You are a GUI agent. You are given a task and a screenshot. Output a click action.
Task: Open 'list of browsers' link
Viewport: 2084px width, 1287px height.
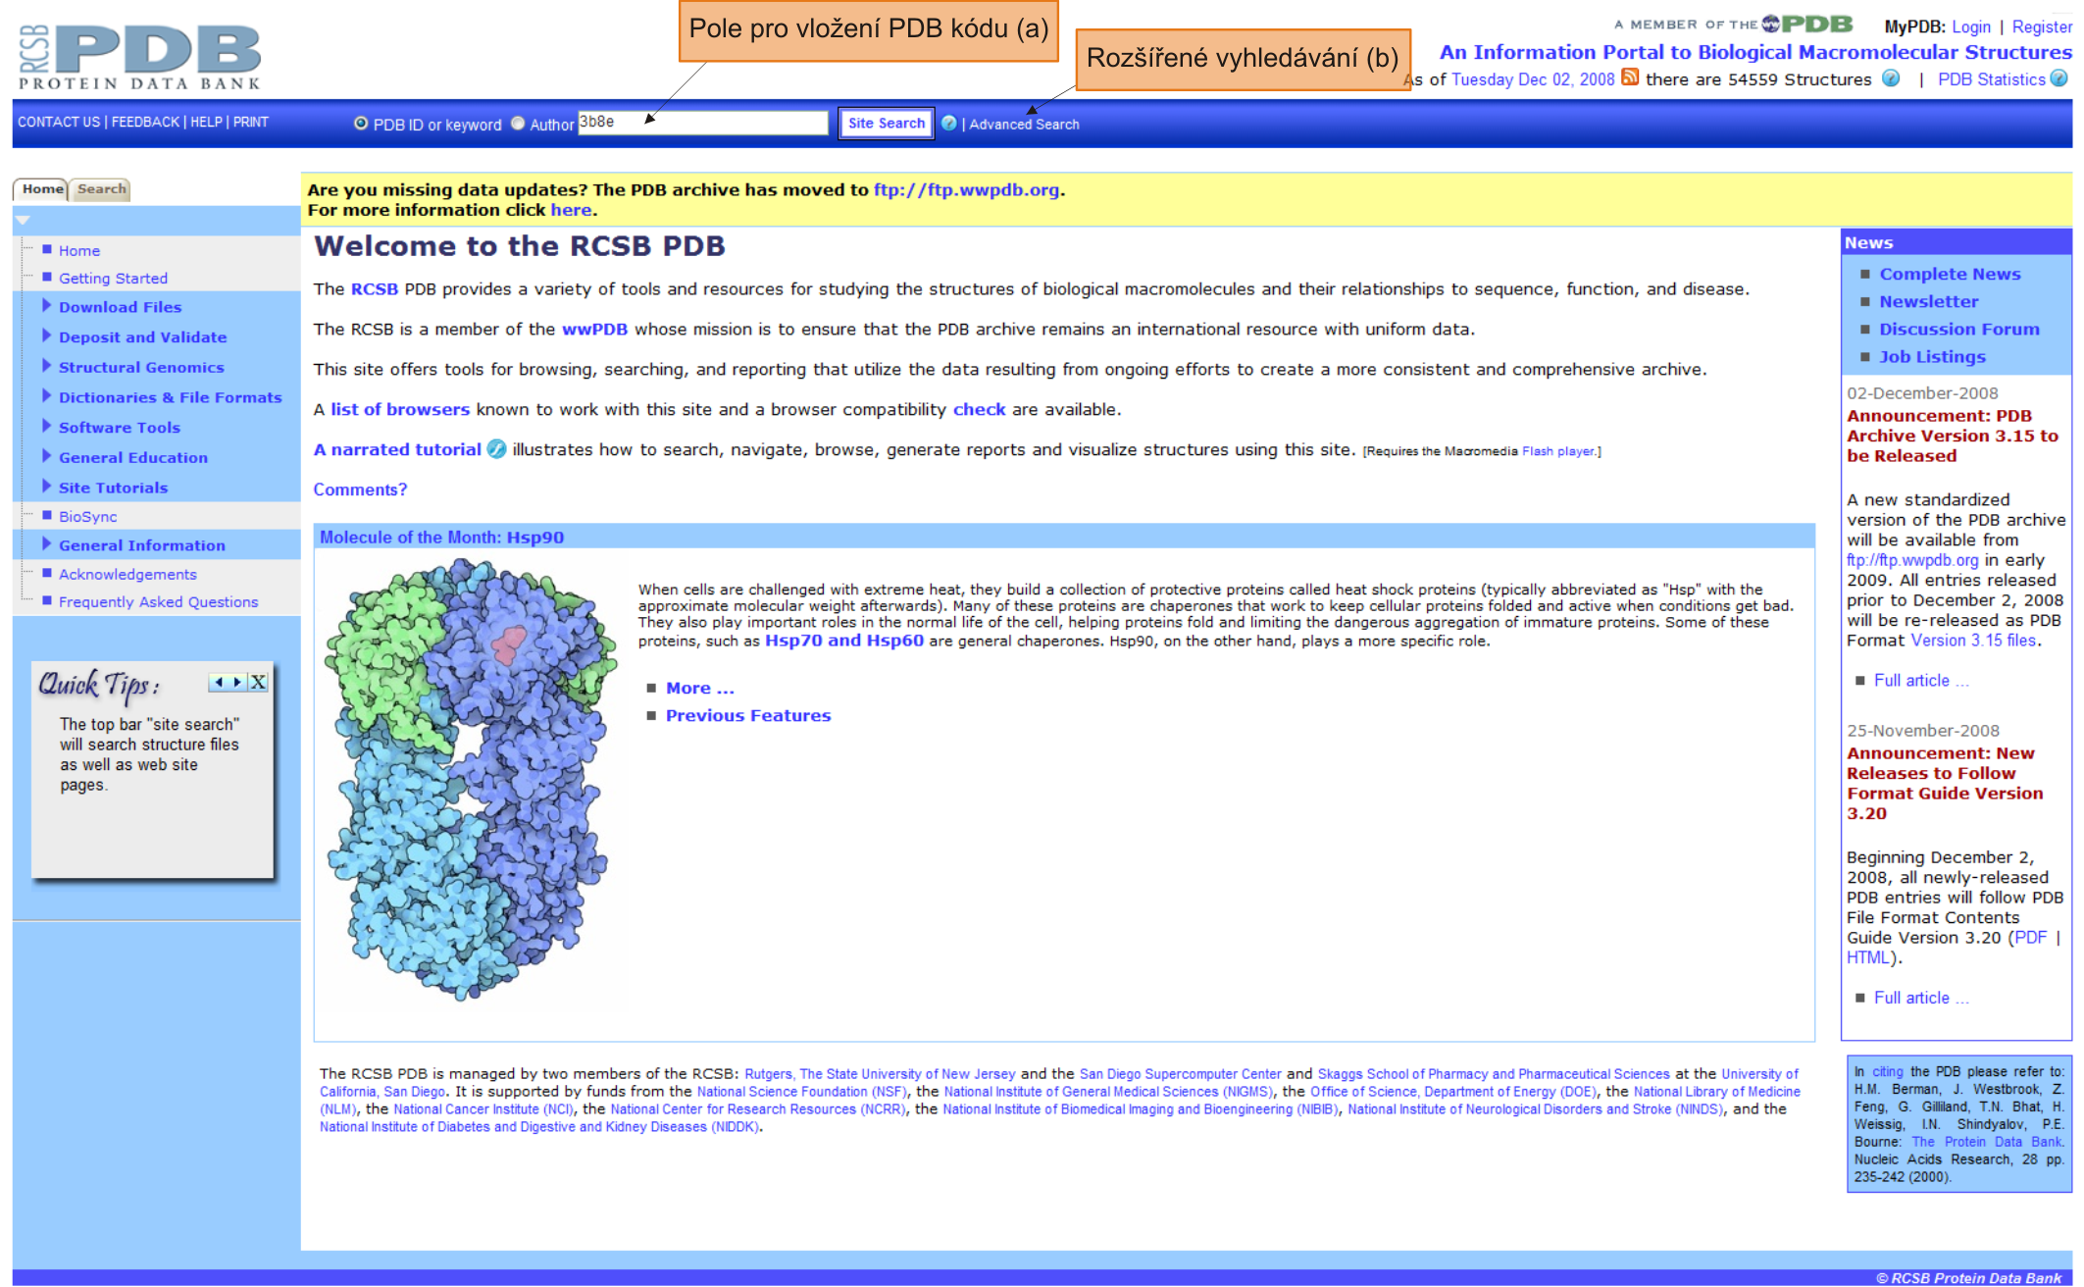[400, 410]
